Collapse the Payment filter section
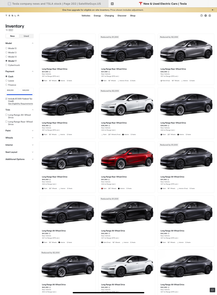 tap(33, 72)
